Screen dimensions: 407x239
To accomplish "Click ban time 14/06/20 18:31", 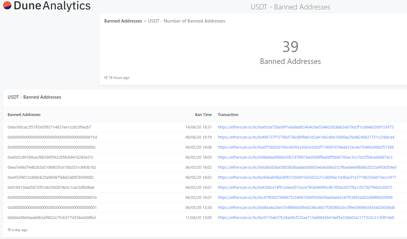I will (199, 127).
